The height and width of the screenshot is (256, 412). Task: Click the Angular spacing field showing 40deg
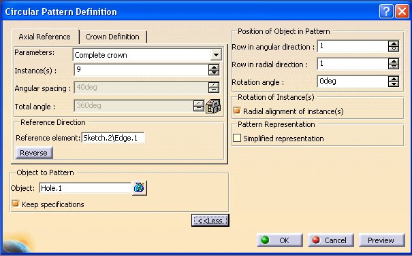pyautogui.click(x=141, y=87)
